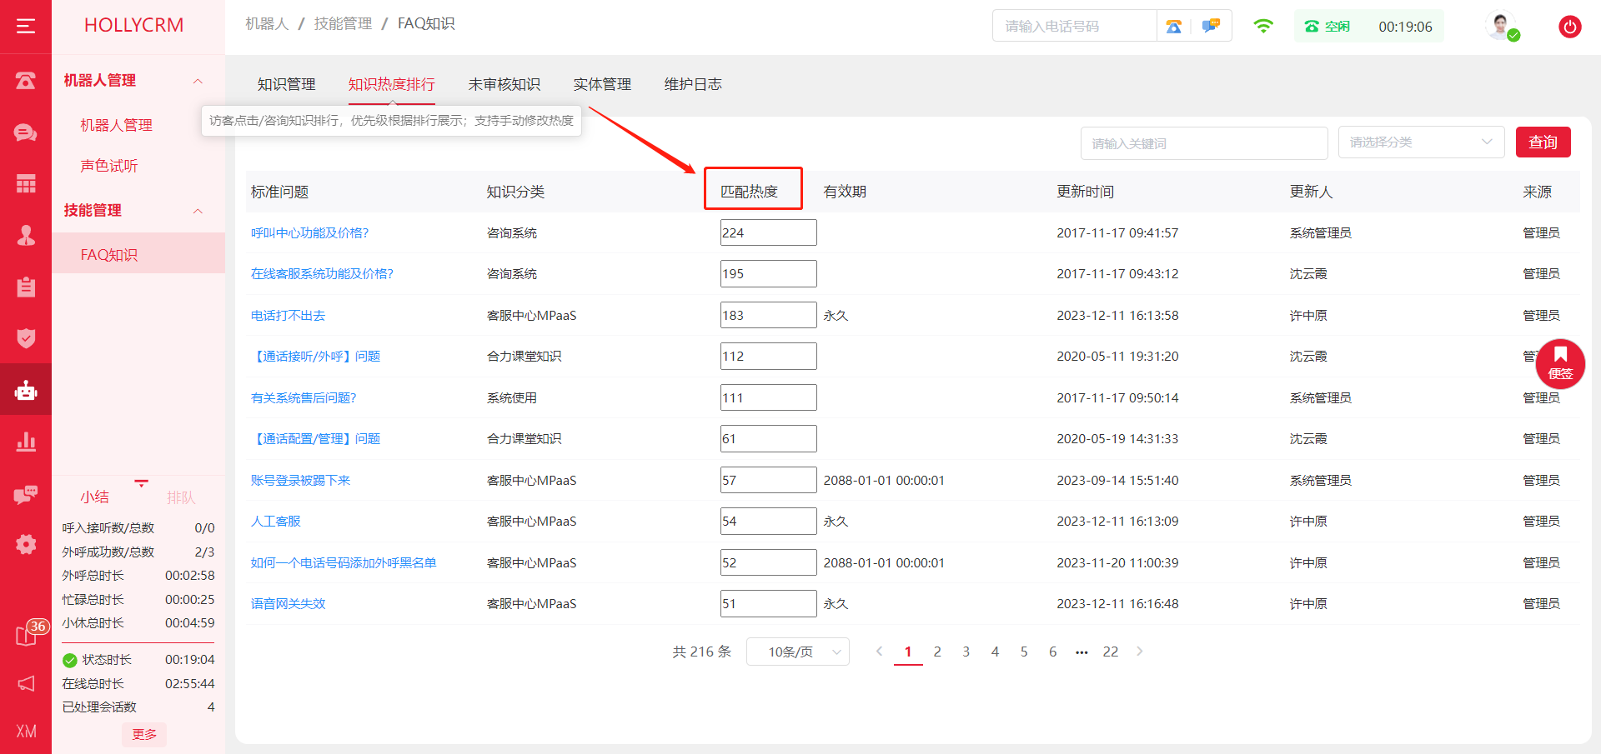
Task: Open the megaphone announcement icon
Action: coord(26,684)
